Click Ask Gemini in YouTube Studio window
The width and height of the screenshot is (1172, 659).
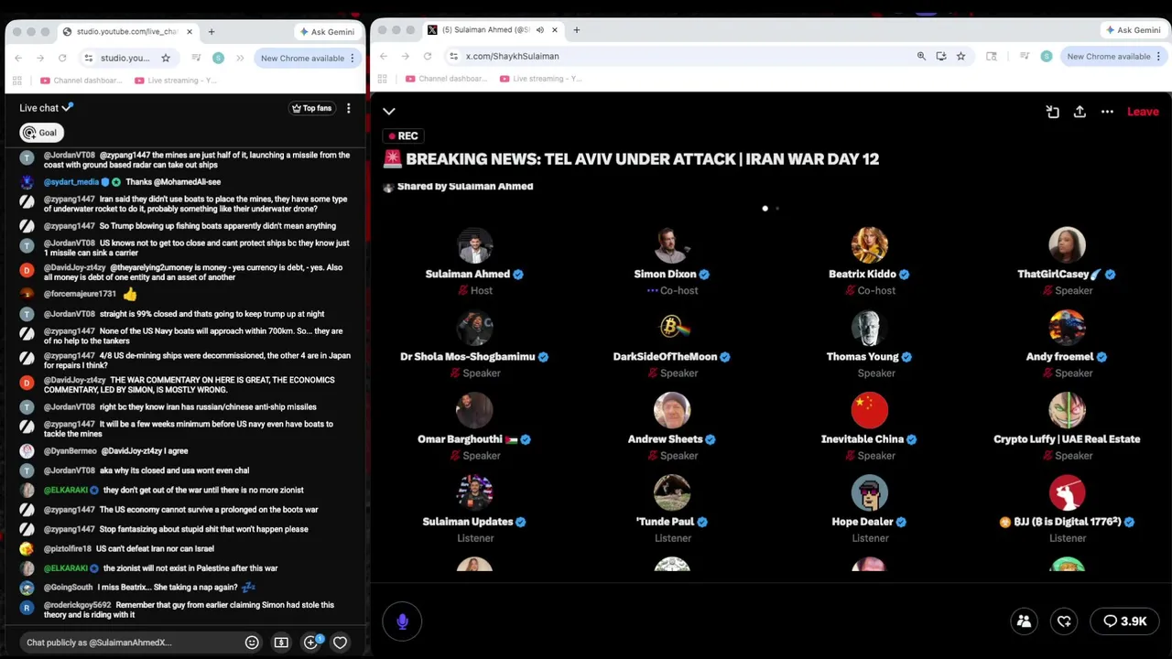(x=327, y=31)
